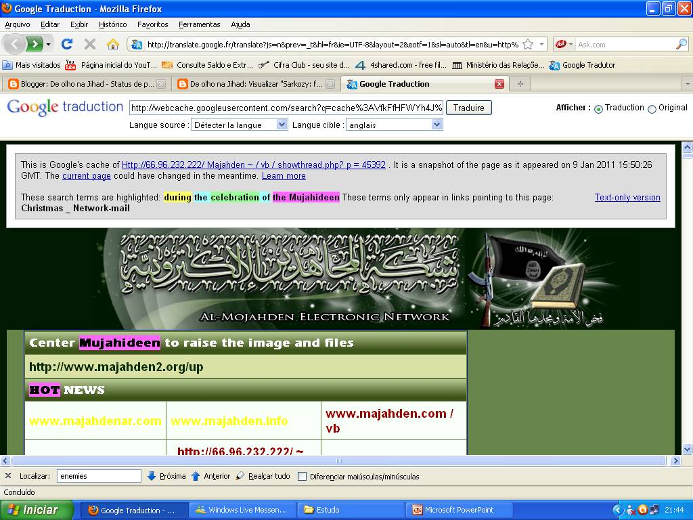Click the green Forward arrow button
The width and height of the screenshot is (693, 520).
coord(35,44)
